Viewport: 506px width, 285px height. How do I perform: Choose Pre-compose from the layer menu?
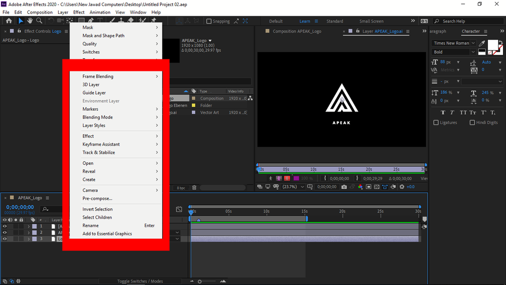coord(97,198)
